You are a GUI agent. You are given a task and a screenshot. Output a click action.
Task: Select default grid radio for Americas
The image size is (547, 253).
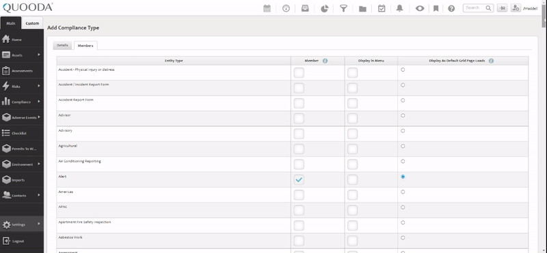tap(403, 192)
